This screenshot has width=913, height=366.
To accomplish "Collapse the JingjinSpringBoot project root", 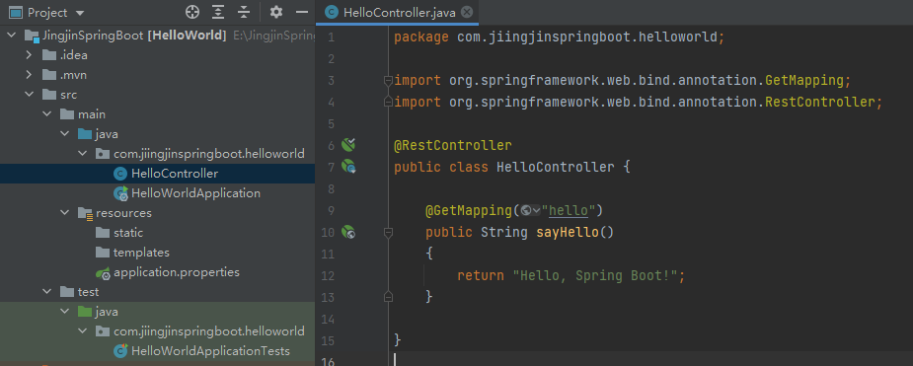I will point(11,36).
